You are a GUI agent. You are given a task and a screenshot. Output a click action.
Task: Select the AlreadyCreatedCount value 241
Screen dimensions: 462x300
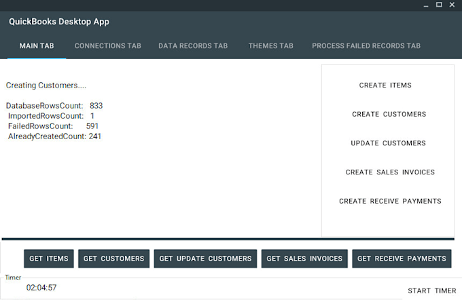coord(95,136)
